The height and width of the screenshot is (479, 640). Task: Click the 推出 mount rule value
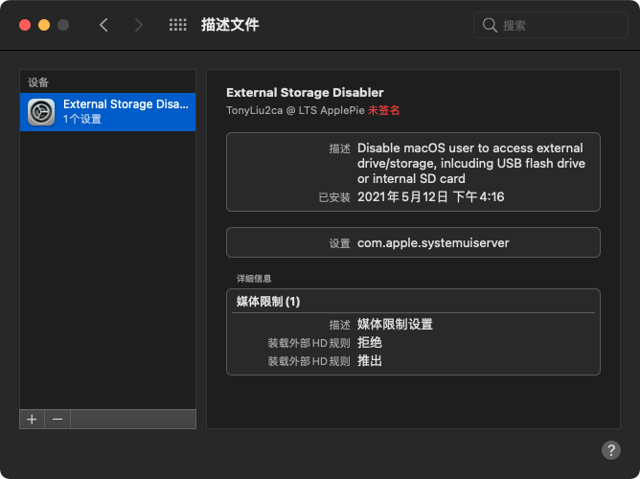370,360
